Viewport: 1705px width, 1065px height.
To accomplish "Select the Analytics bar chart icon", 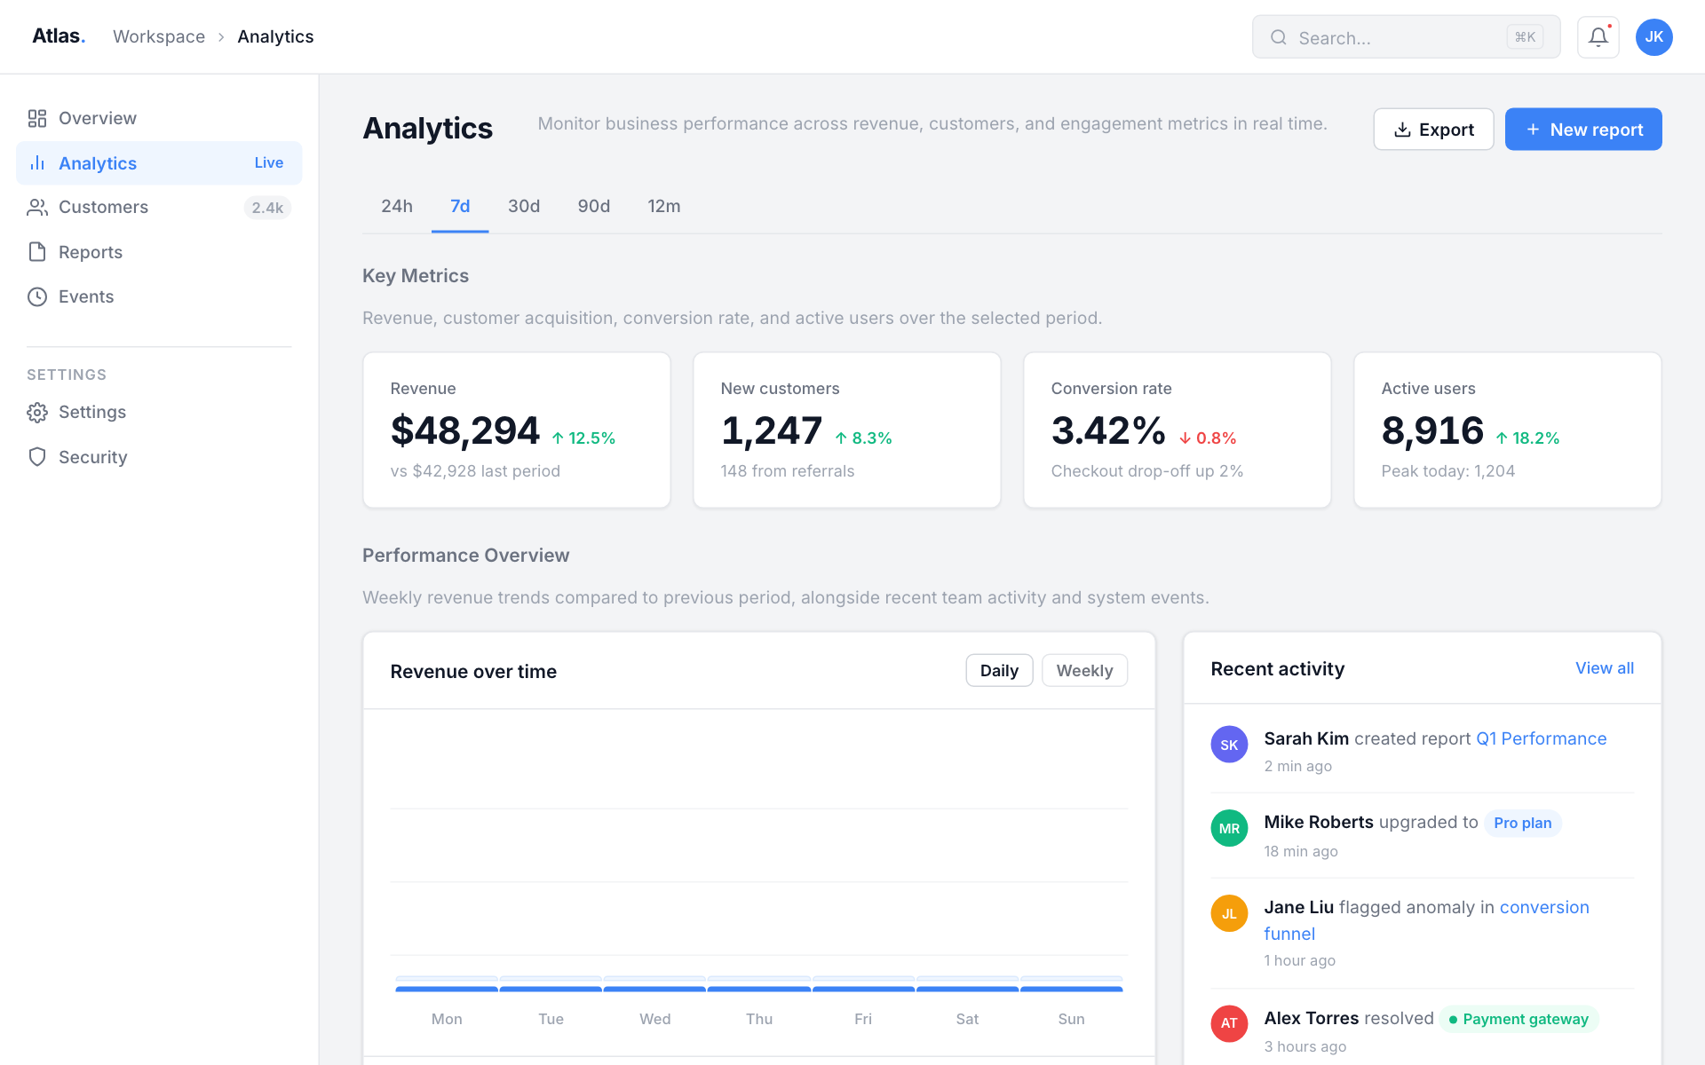I will coord(37,163).
